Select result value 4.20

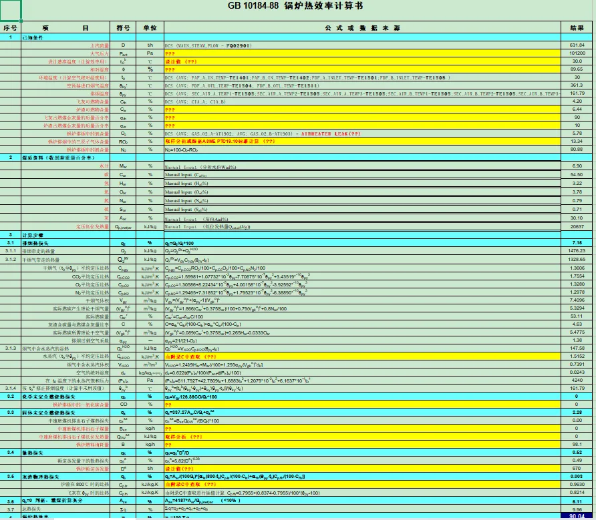pos(577,101)
